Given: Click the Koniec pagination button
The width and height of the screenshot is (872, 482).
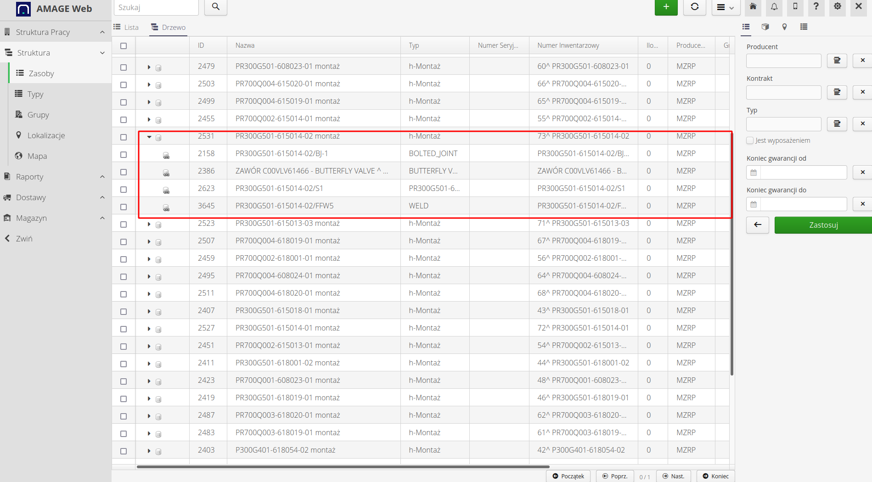Looking at the screenshot, I should pos(715,476).
